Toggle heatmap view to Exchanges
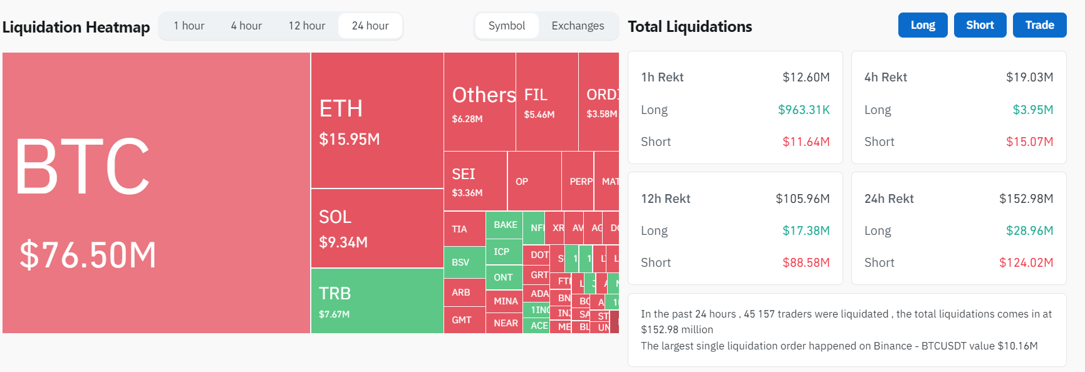Image resolution: width=1085 pixels, height=372 pixels. (x=578, y=26)
